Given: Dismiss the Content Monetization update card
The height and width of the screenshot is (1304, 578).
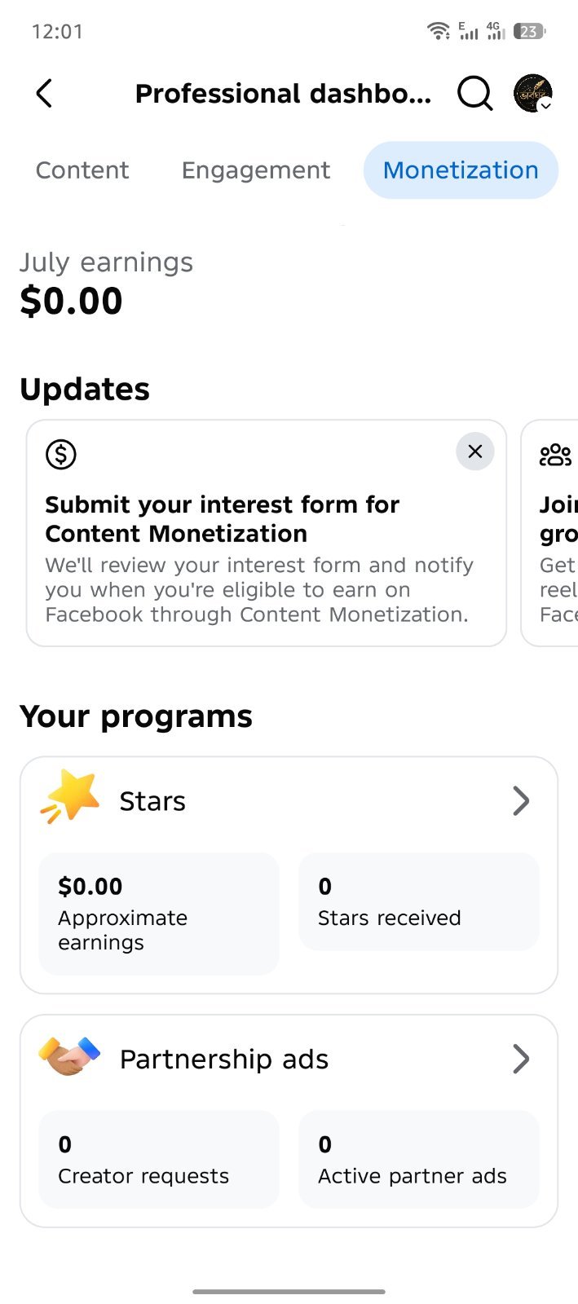Looking at the screenshot, I should 475,452.
